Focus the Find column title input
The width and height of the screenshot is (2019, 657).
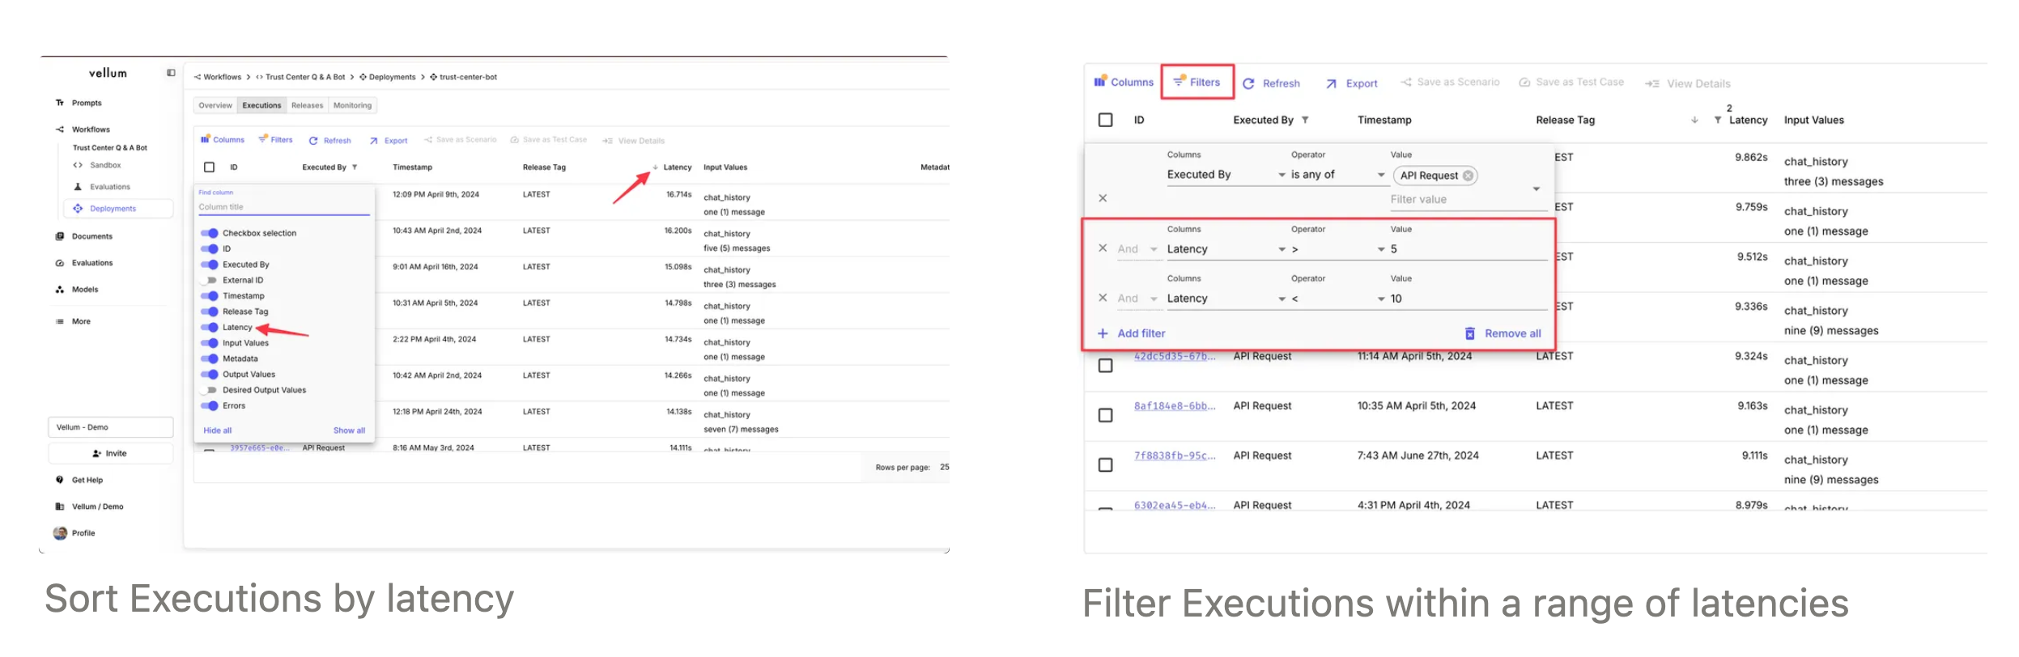[283, 207]
